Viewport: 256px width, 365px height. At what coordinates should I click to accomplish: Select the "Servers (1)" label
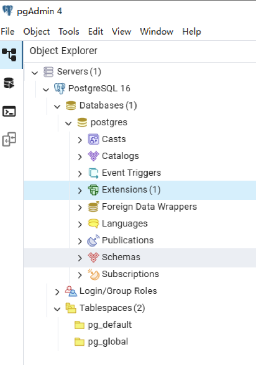(79, 72)
